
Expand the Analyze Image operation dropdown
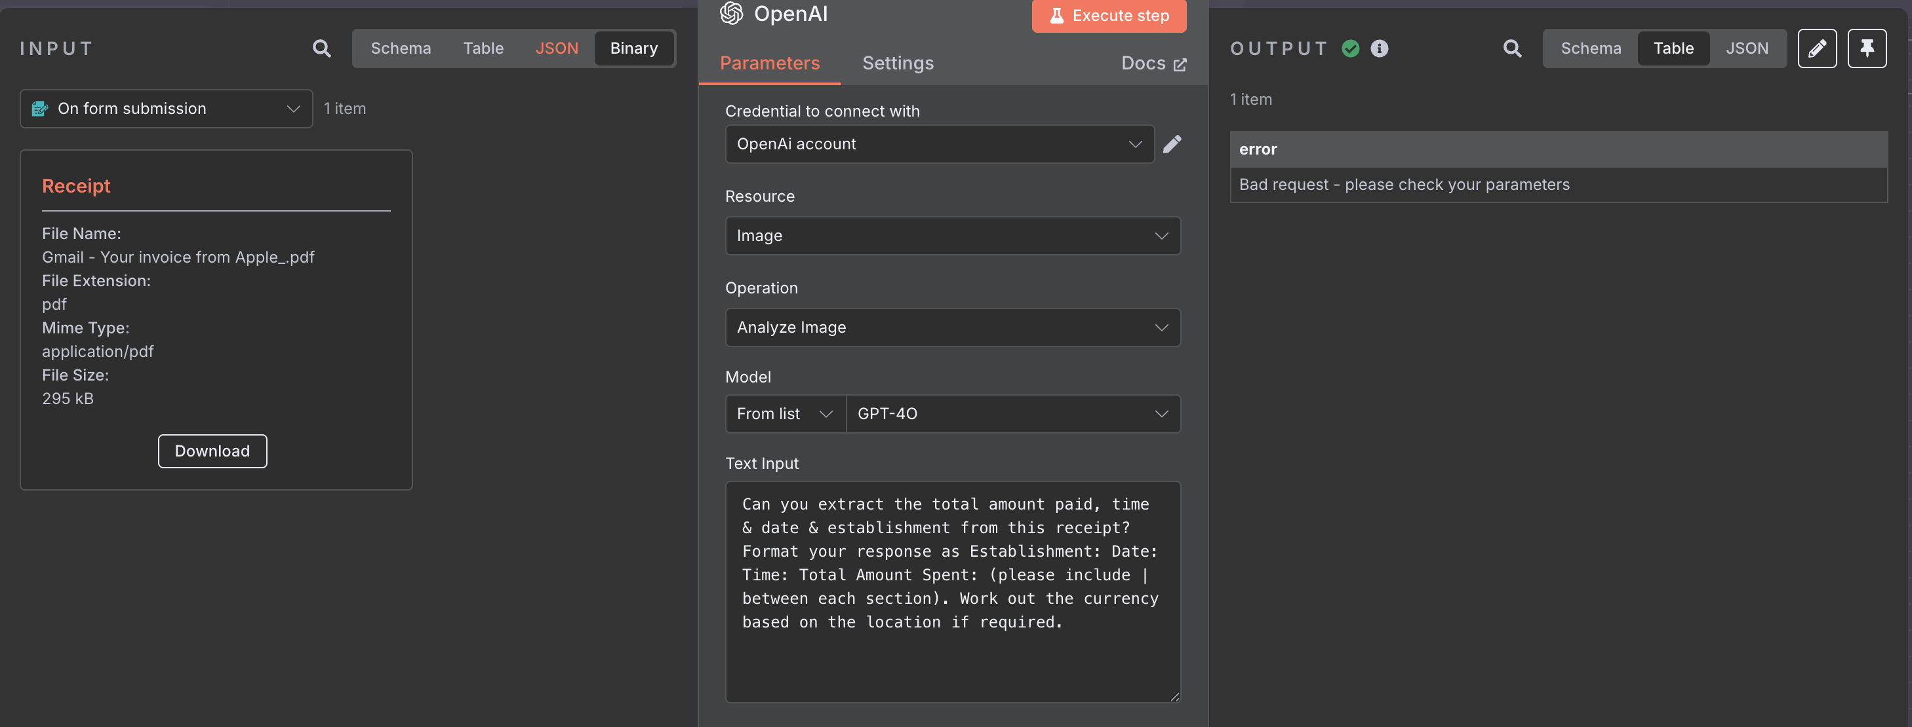[x=952, y=327]
